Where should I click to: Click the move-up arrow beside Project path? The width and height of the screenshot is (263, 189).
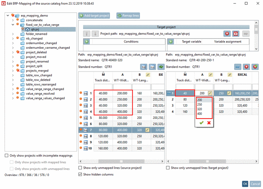pyautogui.click(x=87, y=34)
